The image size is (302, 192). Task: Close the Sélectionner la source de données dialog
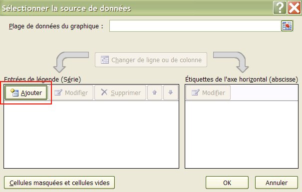click(294, 7)
